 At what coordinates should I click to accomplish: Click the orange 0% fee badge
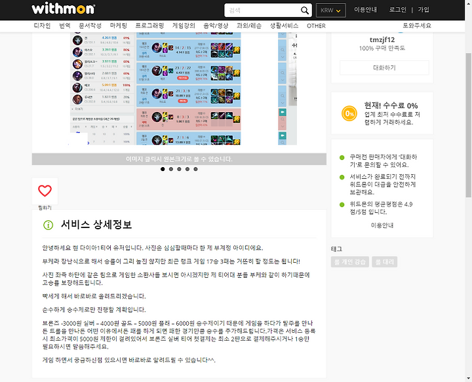point(349,113)
